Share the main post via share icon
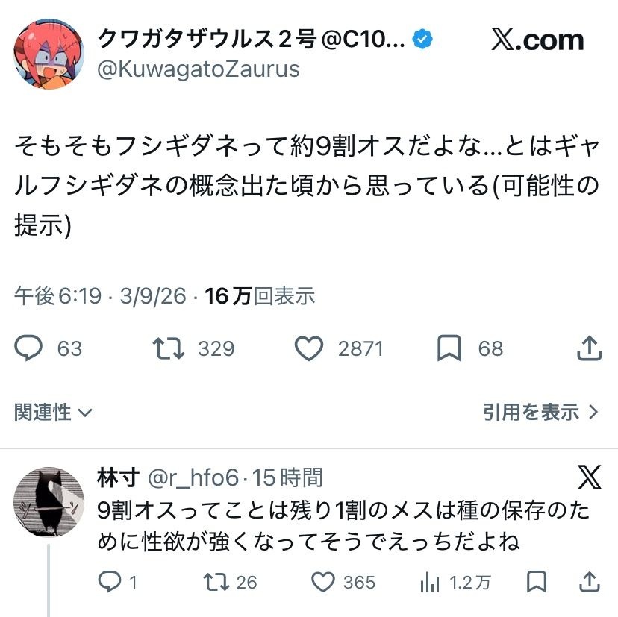The width and height of the screenshot is (618, 617). click(x=590, y=348)
